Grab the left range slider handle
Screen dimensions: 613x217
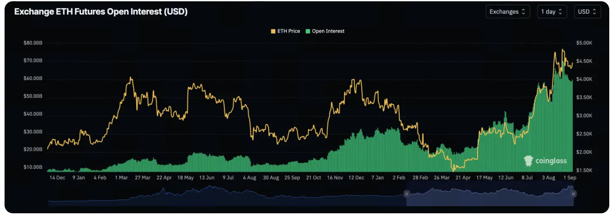point(407,193)
